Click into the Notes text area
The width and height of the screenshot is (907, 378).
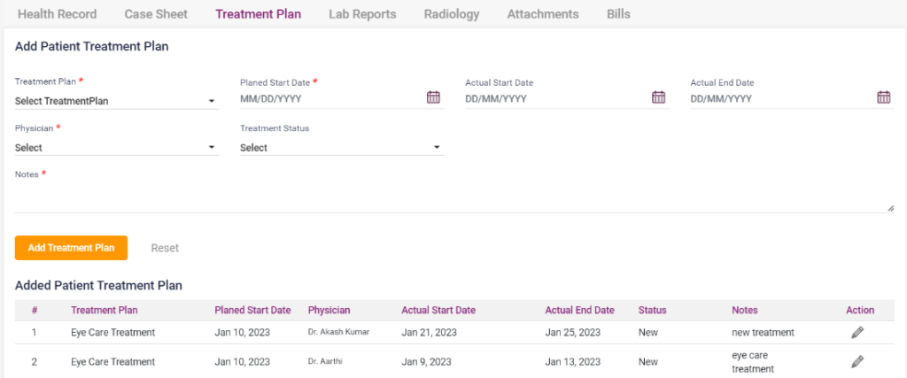pyautogui.click(x=443, y=198)
